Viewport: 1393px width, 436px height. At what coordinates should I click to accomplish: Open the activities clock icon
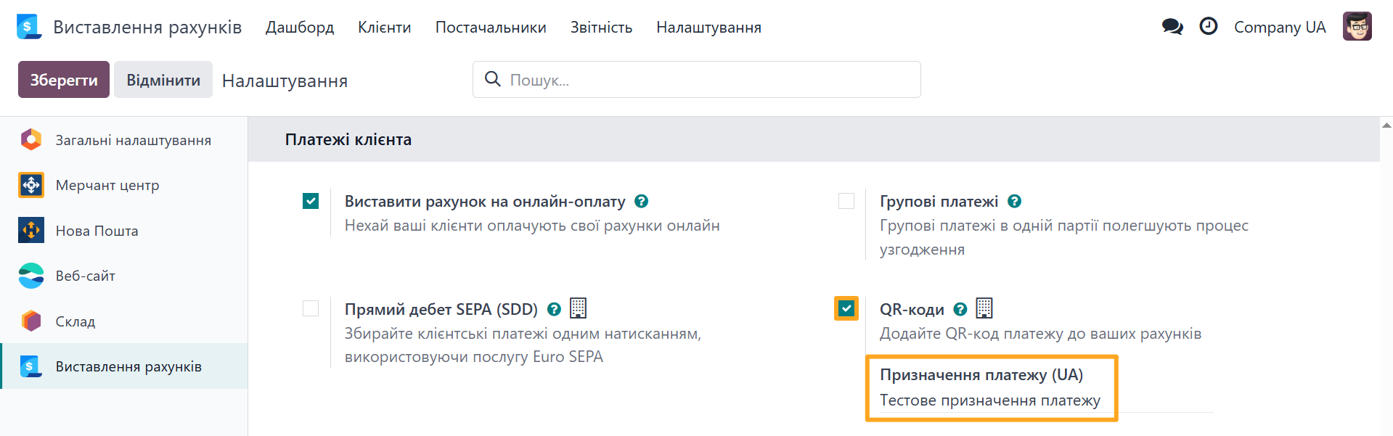(1209, 26)
